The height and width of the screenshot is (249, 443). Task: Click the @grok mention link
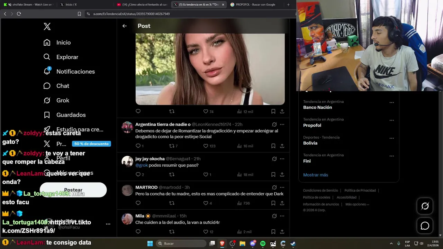pos(141,165)
